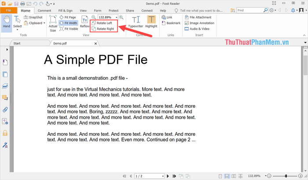The image size is (308, 180).
Task: Click the Find search field
Action: 249,10
